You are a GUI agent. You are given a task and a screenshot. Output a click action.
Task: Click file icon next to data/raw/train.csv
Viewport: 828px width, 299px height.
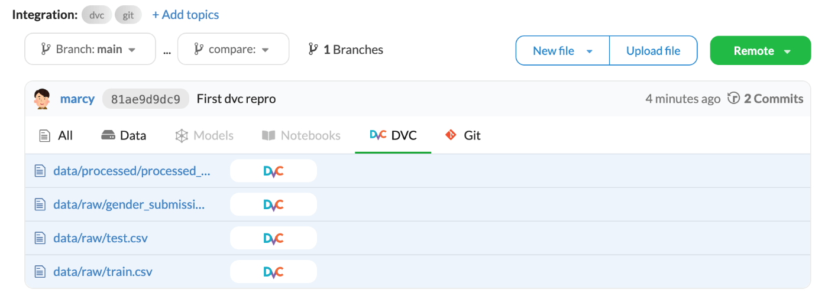click(40, 272)
